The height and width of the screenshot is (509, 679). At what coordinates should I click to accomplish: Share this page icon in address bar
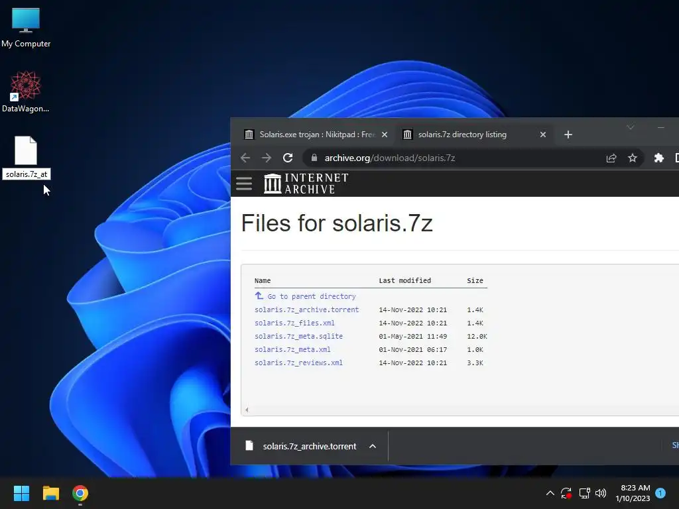611,158
